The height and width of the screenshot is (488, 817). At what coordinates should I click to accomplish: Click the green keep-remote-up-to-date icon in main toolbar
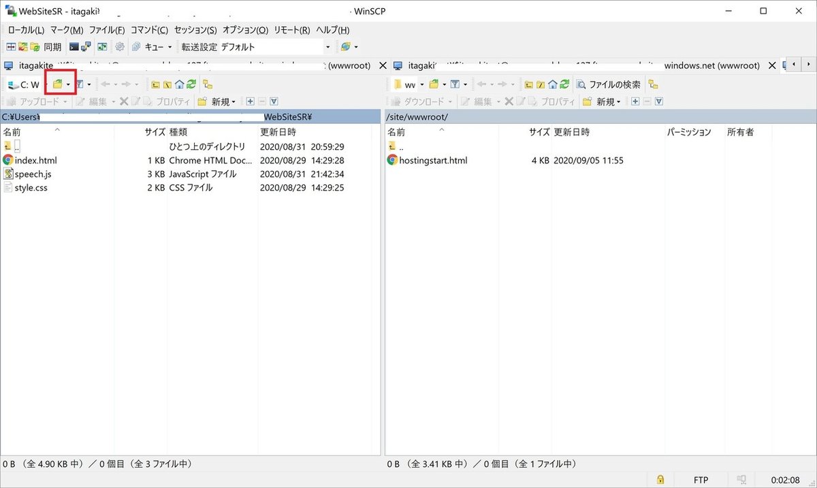click(102, 47)
